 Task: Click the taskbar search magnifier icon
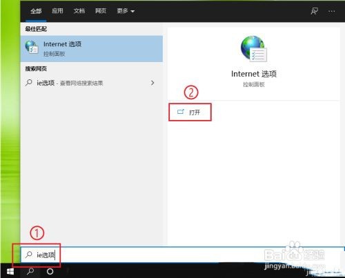pos(30,272)
